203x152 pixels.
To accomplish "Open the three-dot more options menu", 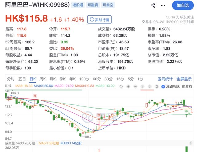I will click(163, 6).
